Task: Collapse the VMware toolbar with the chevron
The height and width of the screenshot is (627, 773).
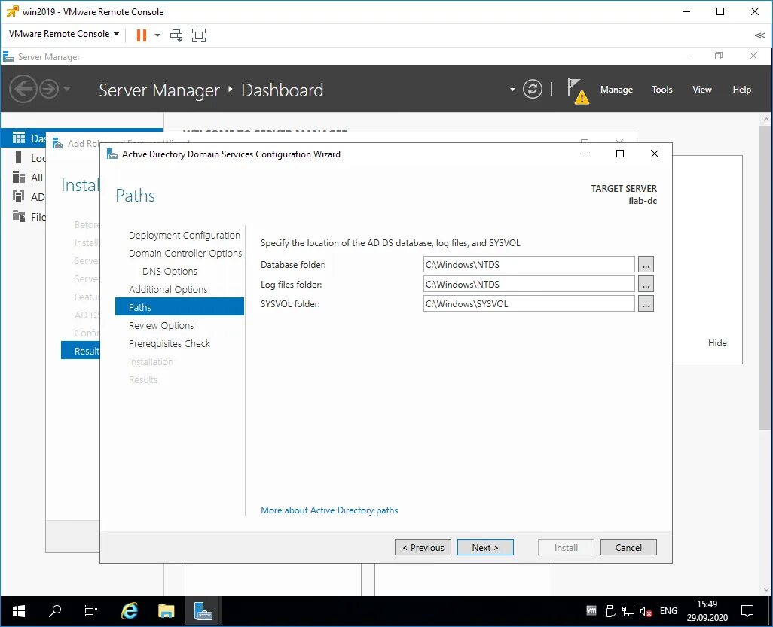Action: point(759,35)
